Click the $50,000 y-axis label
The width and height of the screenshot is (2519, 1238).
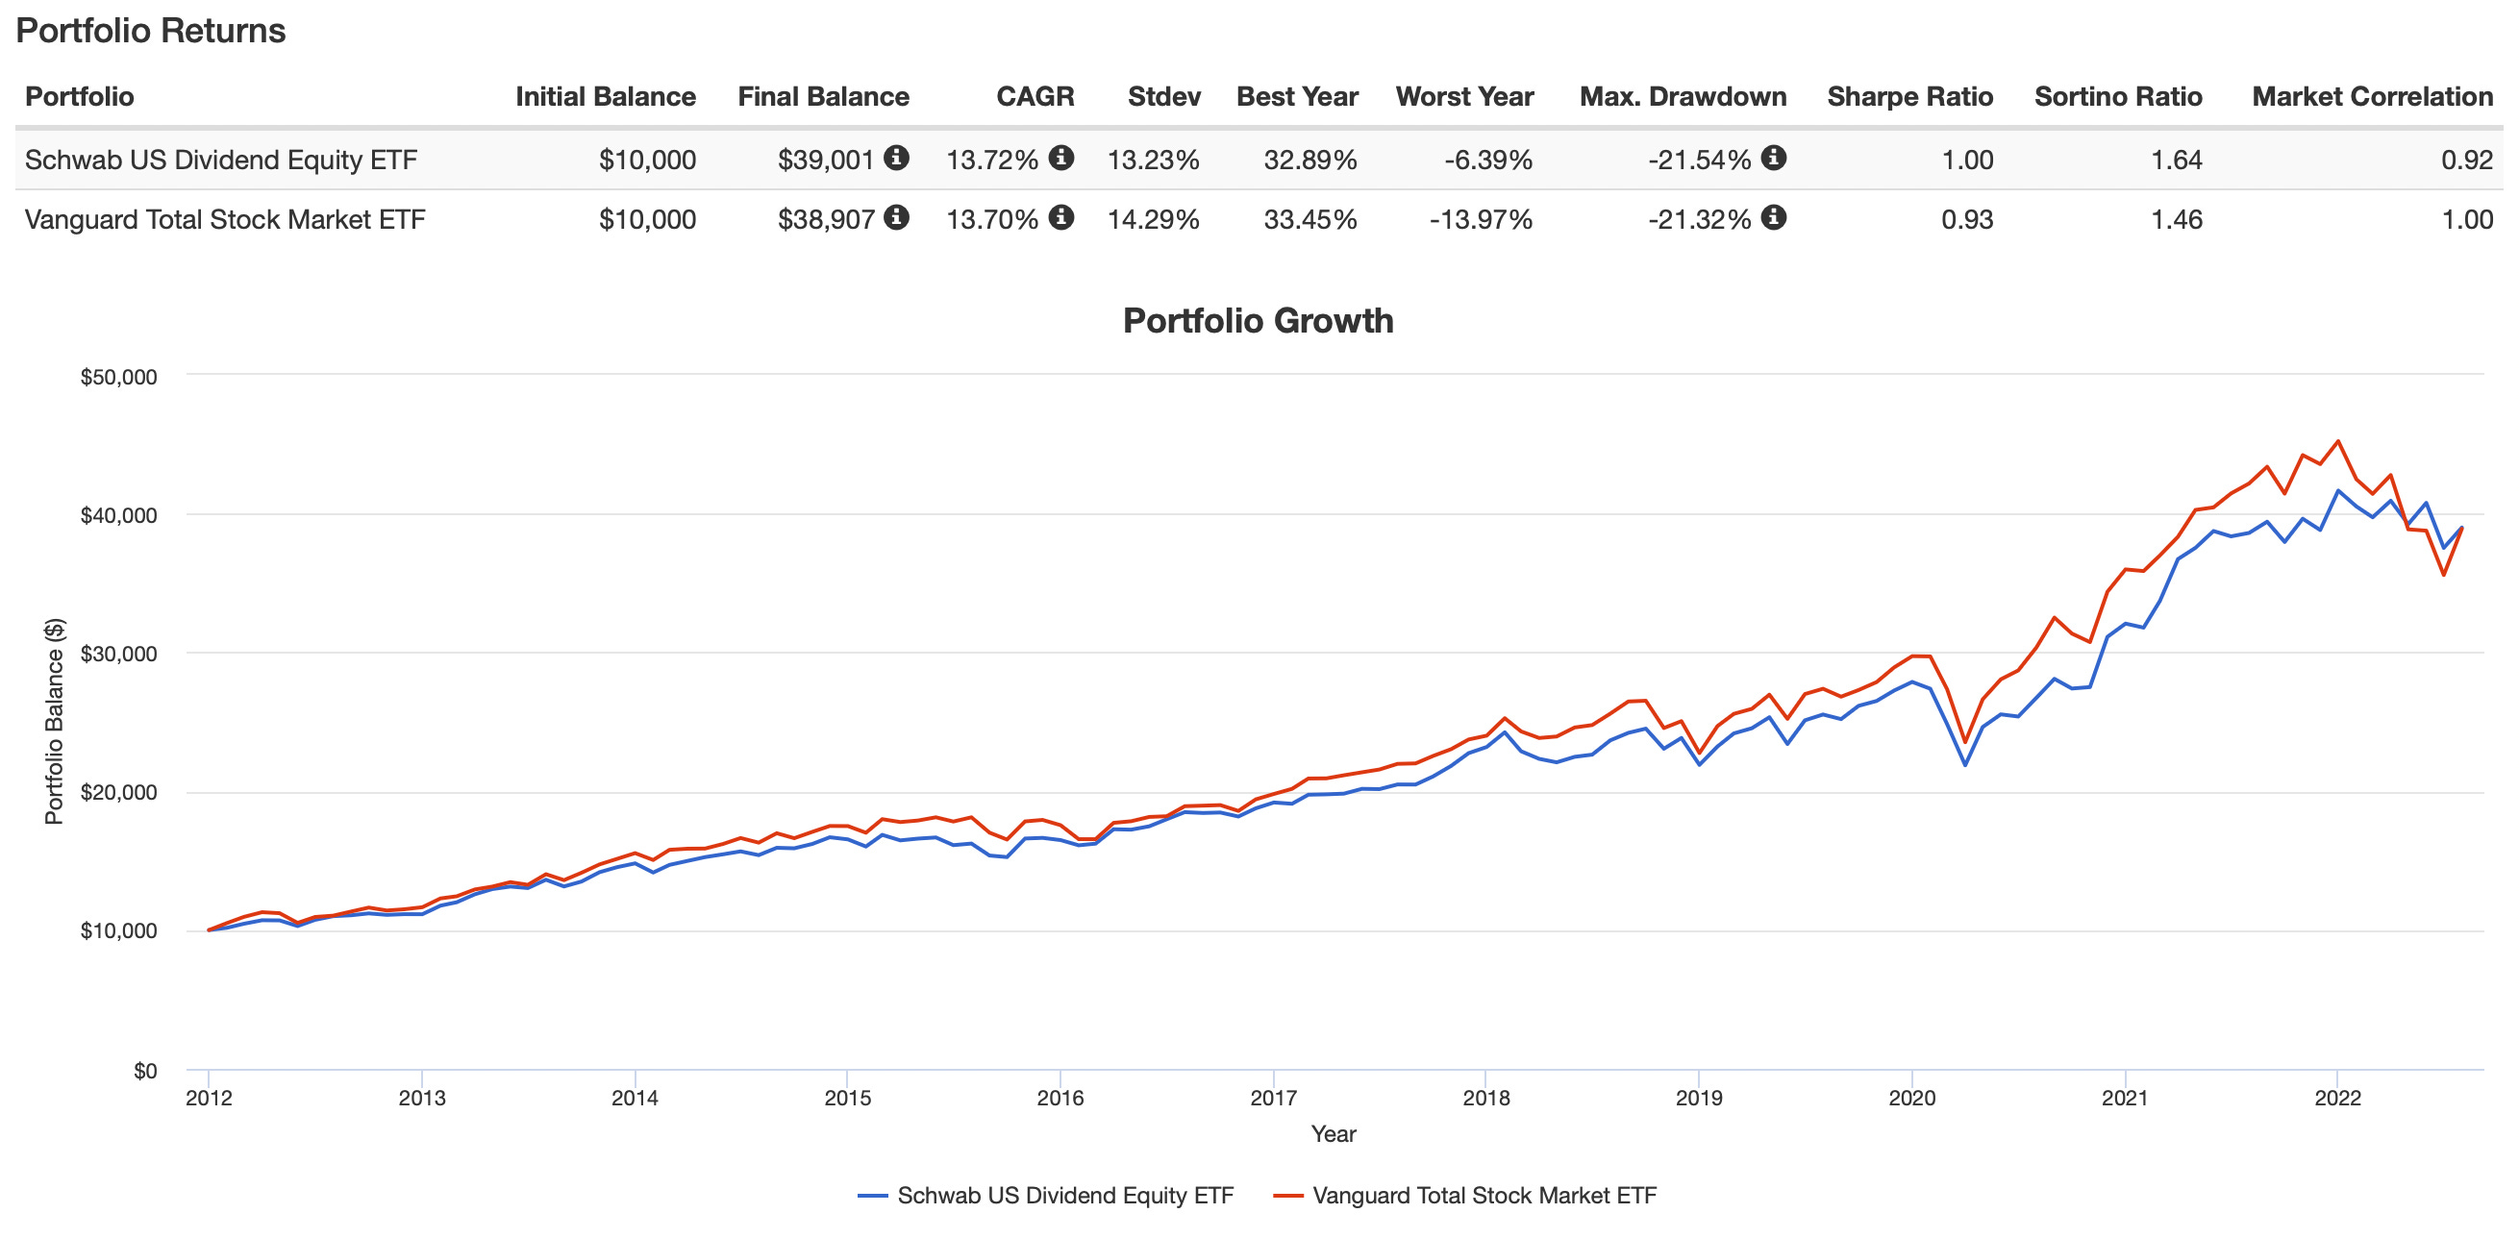click(x=118, y=377)
